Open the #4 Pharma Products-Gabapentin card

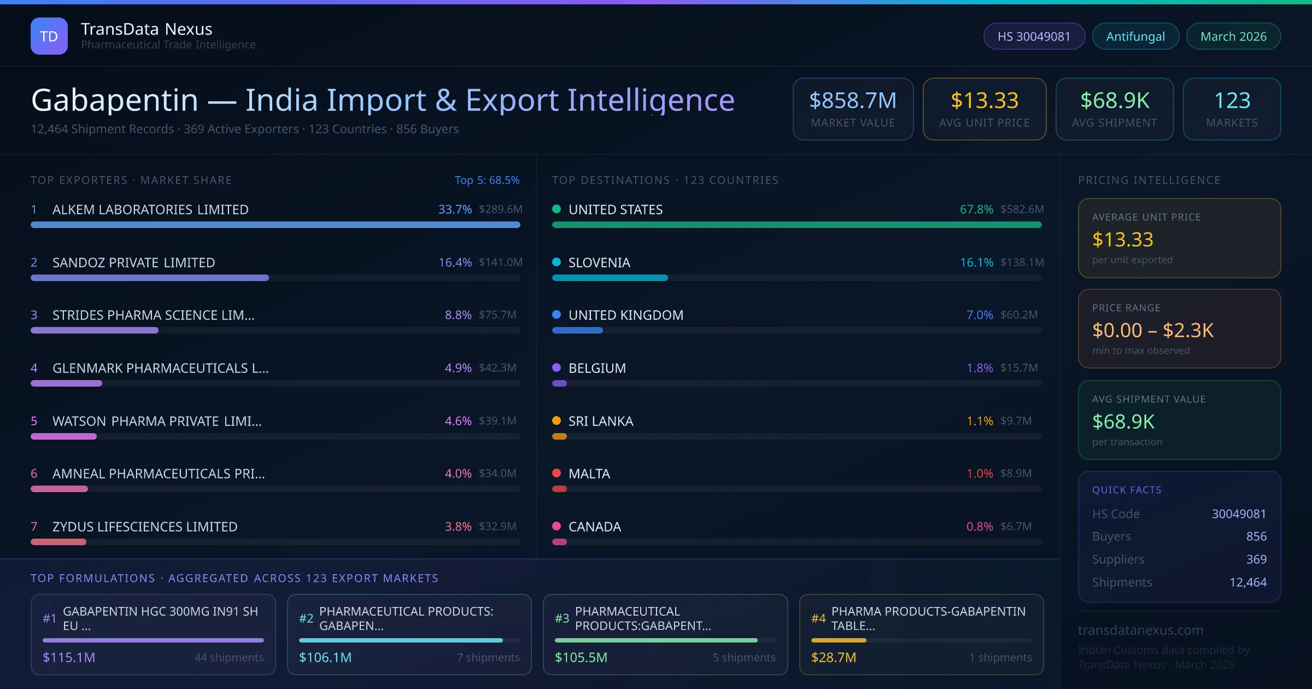coord(921,634)
